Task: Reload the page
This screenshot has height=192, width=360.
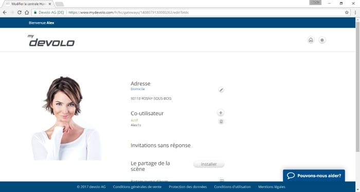Action: click(x=20, y=12)
